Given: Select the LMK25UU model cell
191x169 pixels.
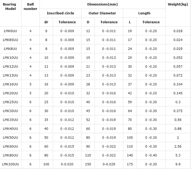Looking at the screenshot, I should click(10, 102).
